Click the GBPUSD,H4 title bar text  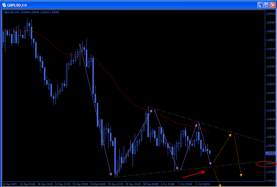click(17, 5)
